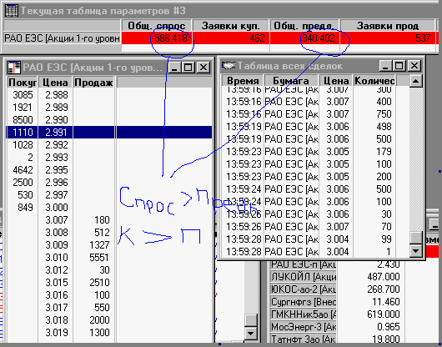Click the ask price 3.019

coord(57,332)
